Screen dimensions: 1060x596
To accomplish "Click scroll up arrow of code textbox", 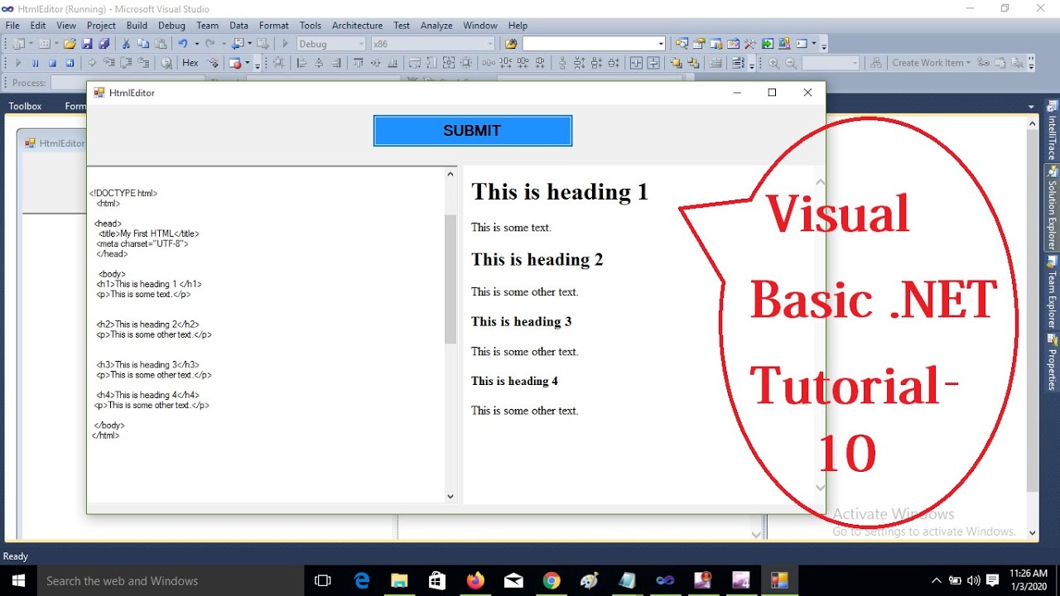I will click(450, 174).
